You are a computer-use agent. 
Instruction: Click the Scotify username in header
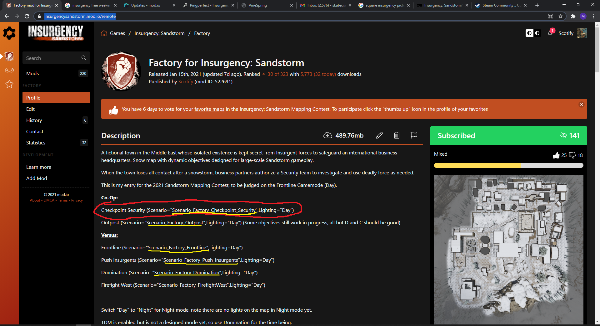point(566,33)
